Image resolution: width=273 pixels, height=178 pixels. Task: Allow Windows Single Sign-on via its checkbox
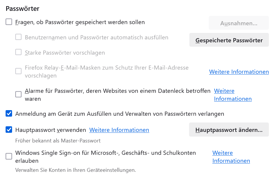pyautogui.click(x=9, y=157)
